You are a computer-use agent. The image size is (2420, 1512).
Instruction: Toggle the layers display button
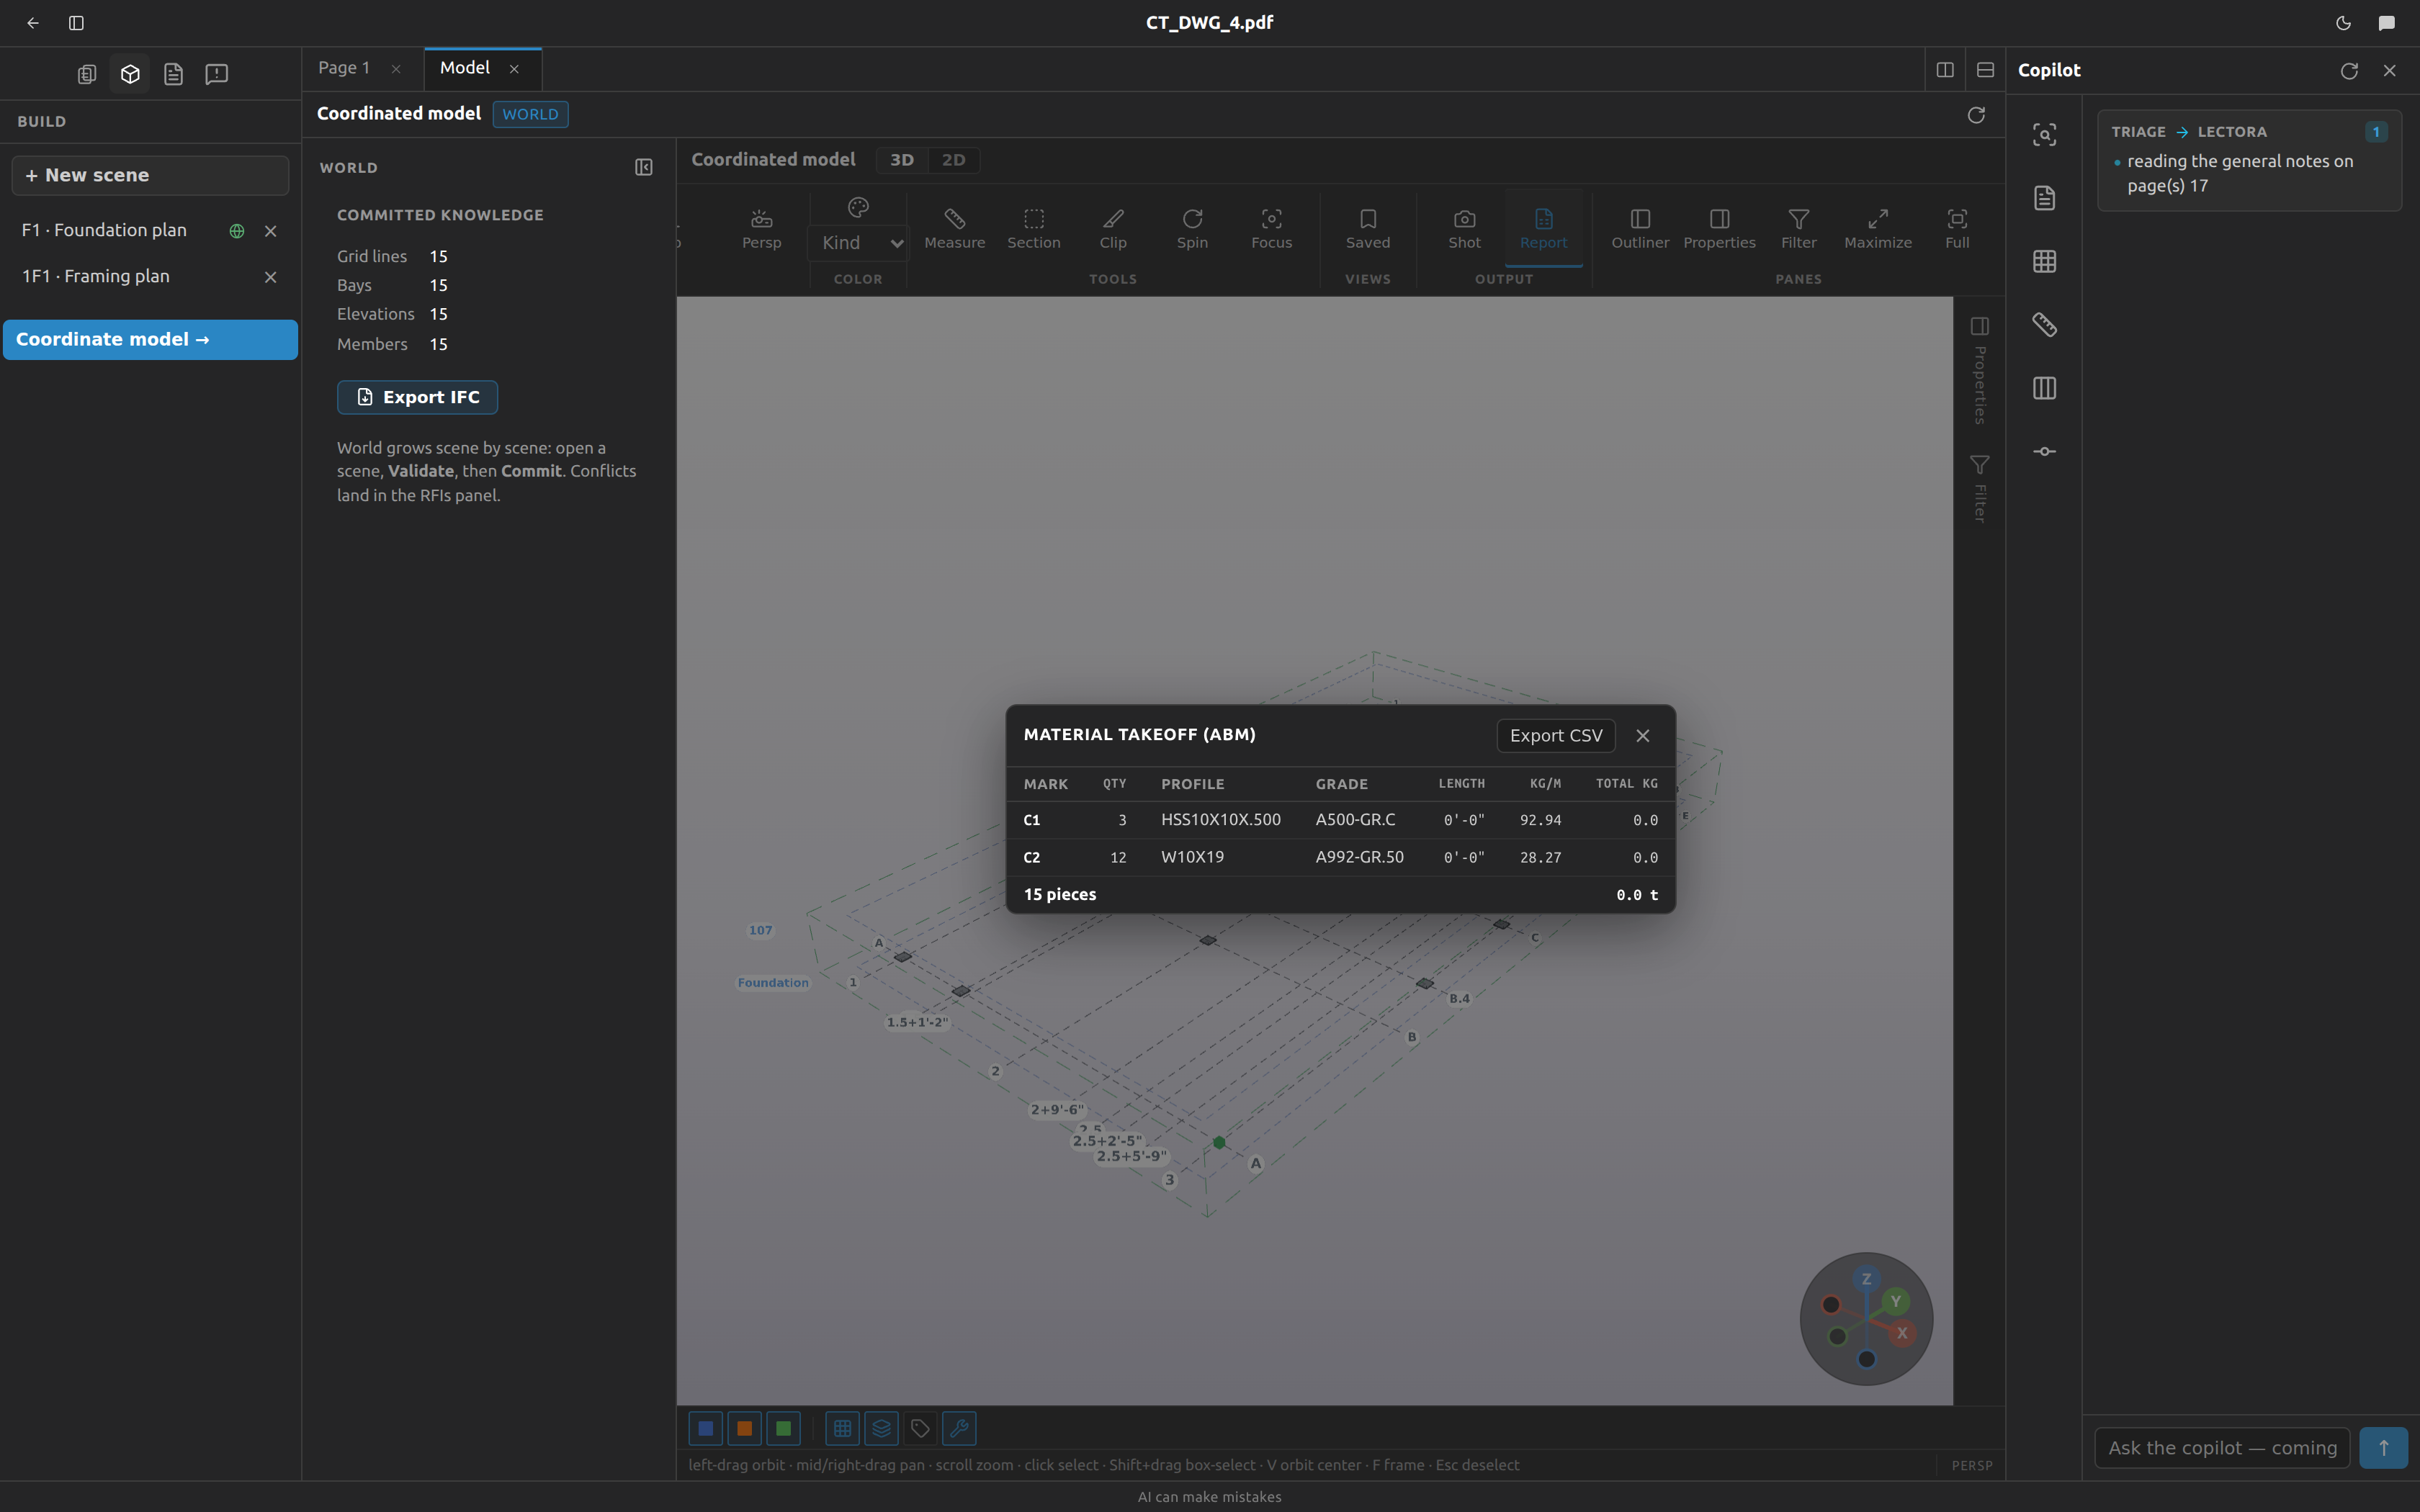881,1428
